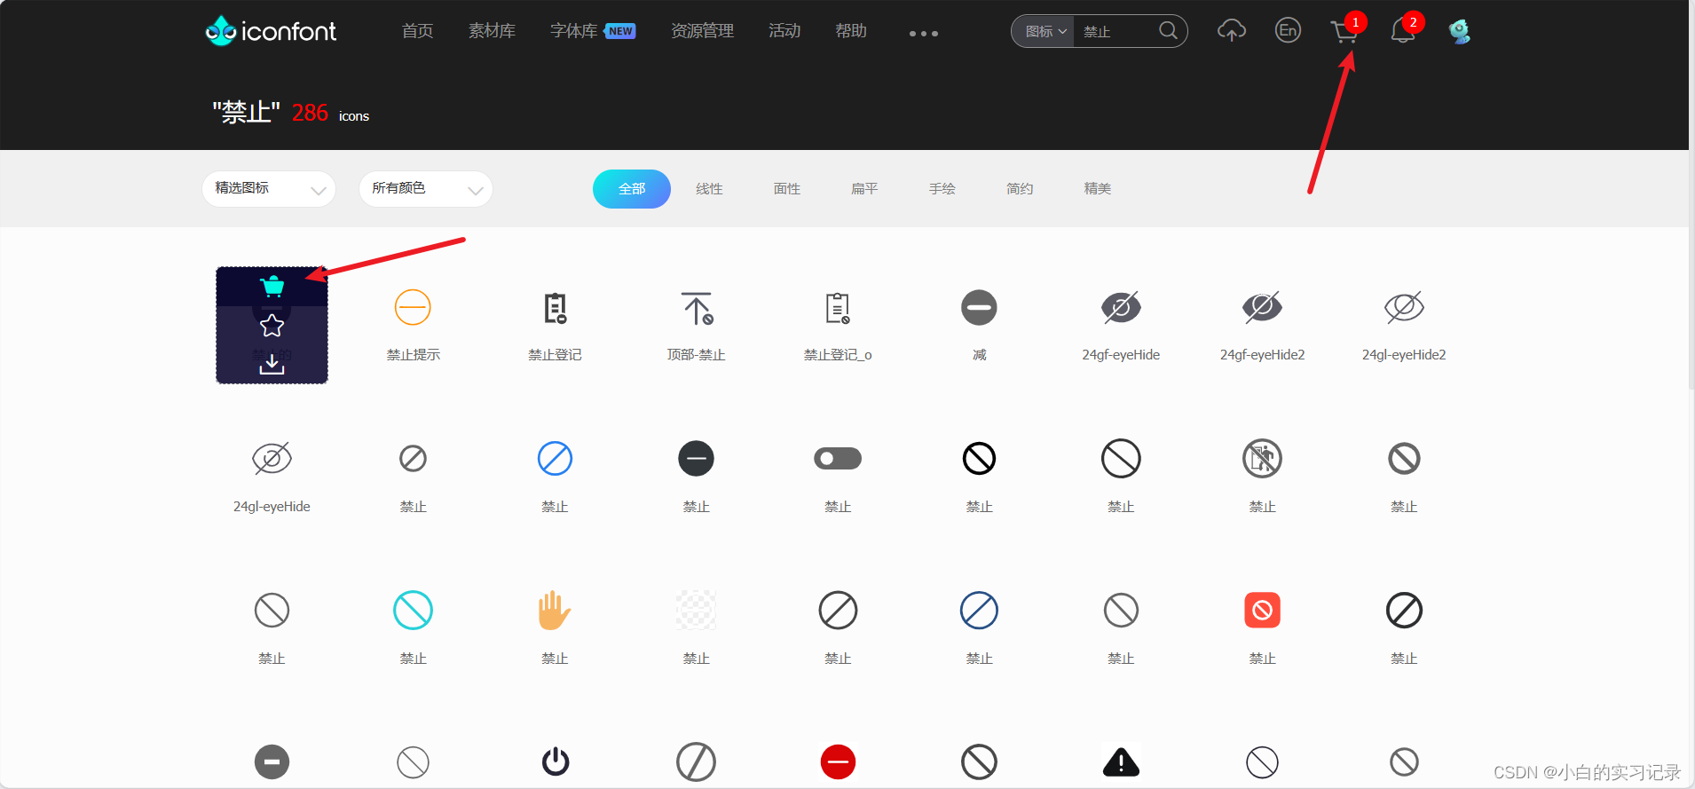This screenshot has width=1695, height=789.
Task: Select the black warning triangle icon
Action: (1121, 761)
